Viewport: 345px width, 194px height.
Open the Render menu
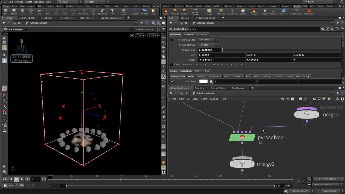coord(19,2)
